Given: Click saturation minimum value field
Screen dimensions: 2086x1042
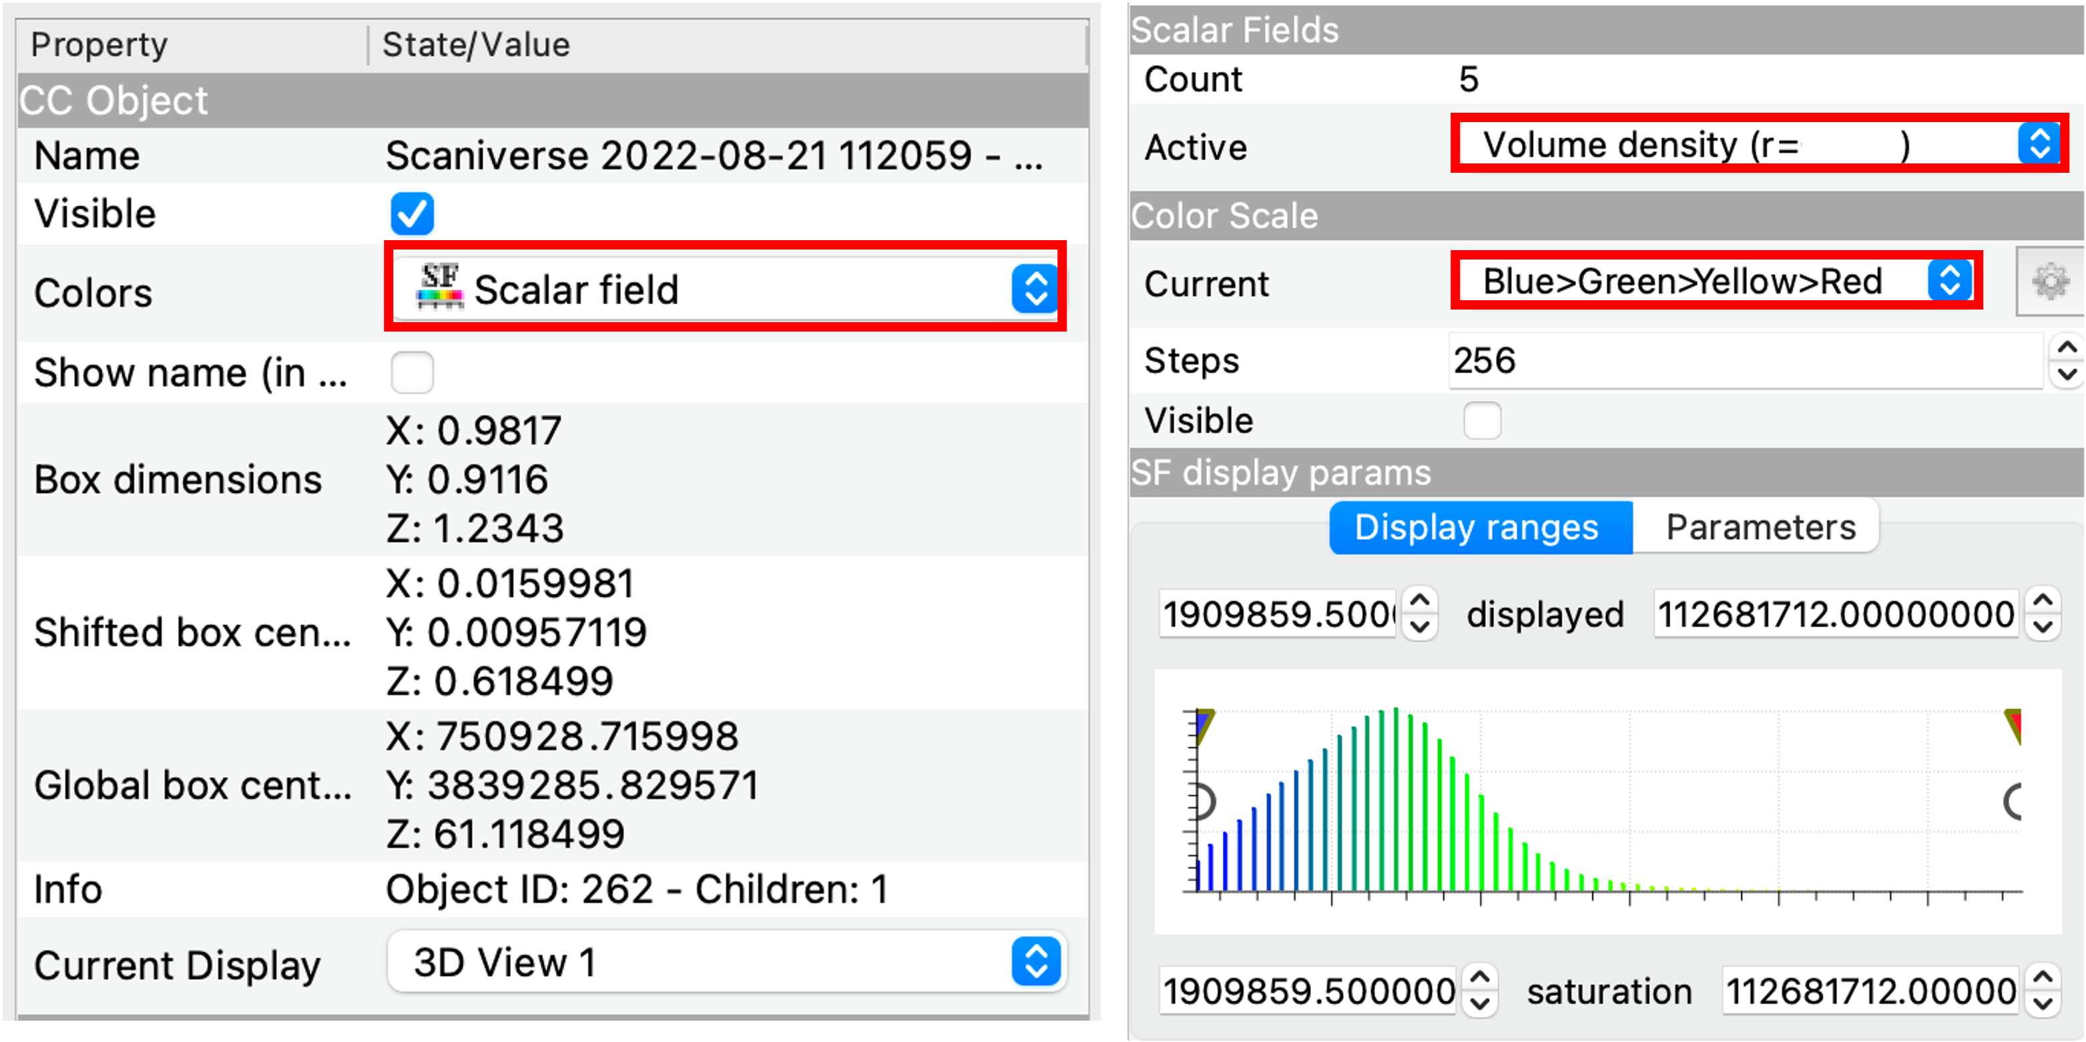Looking at the screenshot, I should 1307,990.
